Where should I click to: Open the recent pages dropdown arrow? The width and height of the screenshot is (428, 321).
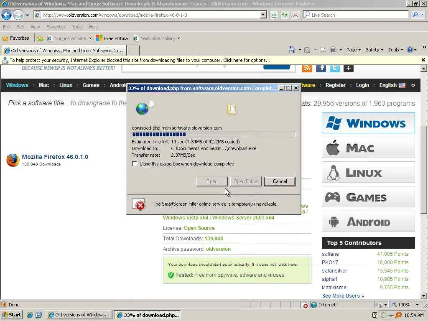(x=27, y=15)
